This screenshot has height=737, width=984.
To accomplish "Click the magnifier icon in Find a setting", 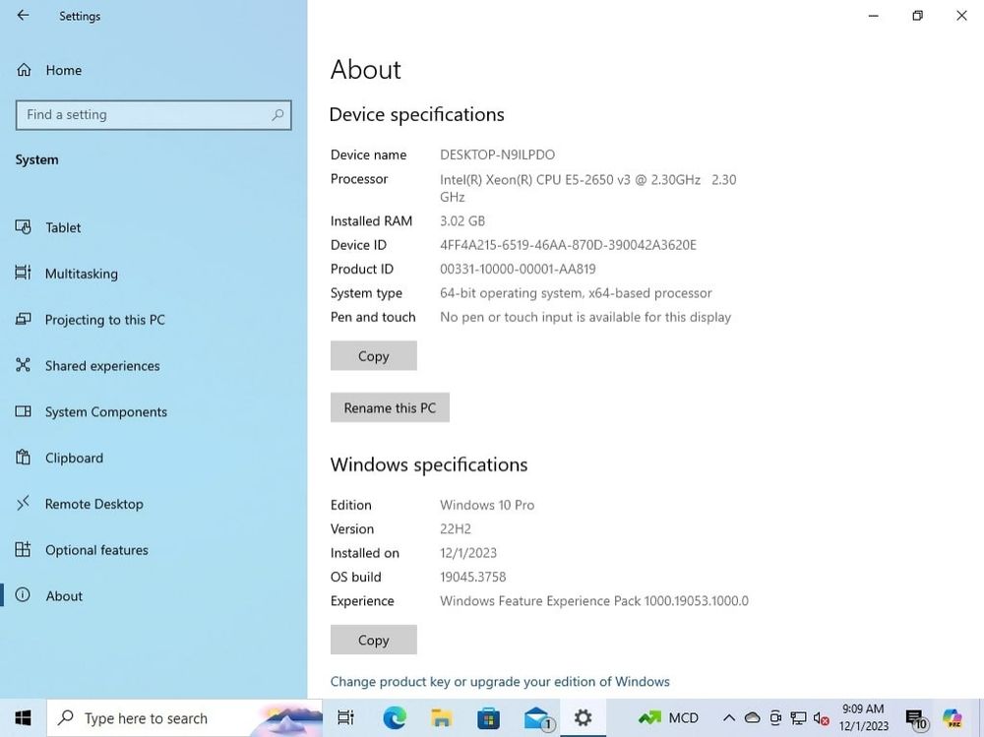I will point(277,115).
